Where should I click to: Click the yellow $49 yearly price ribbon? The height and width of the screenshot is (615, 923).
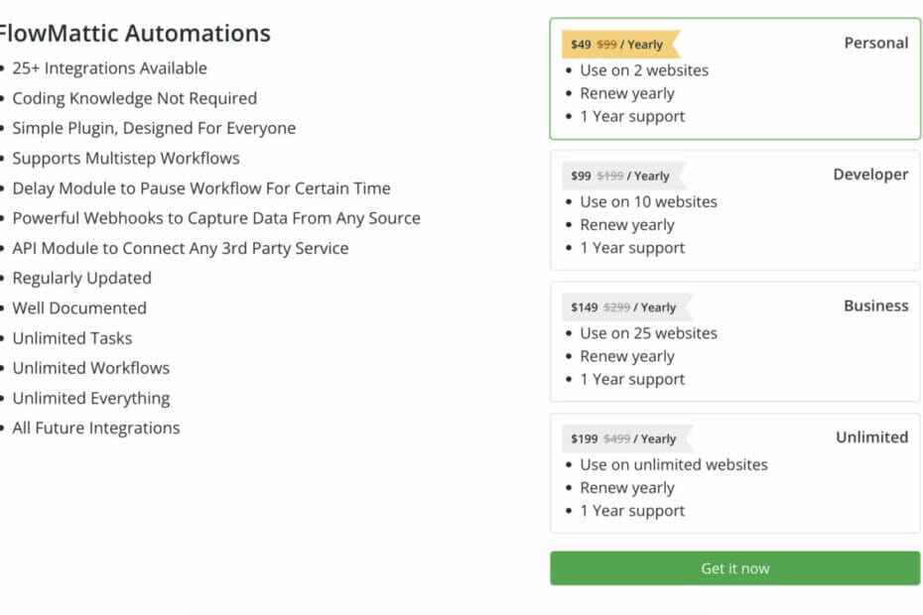(617, 45)
